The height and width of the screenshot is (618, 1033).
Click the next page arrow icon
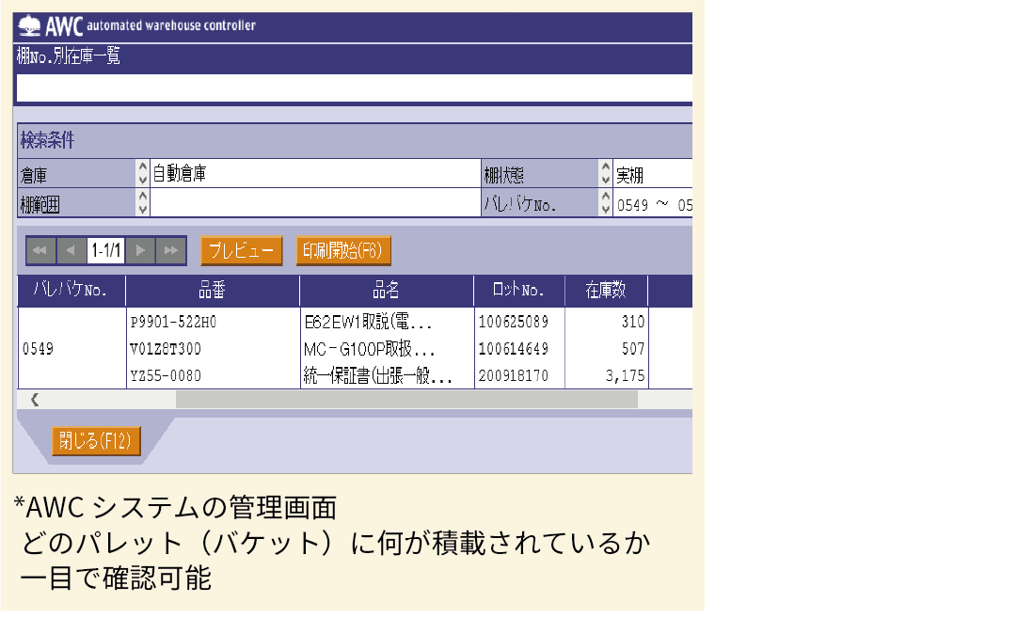click(140, 250)
